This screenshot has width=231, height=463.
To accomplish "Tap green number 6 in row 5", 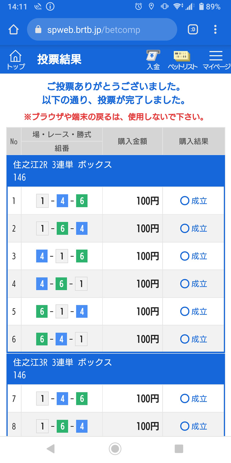I will tap(42, 312).
